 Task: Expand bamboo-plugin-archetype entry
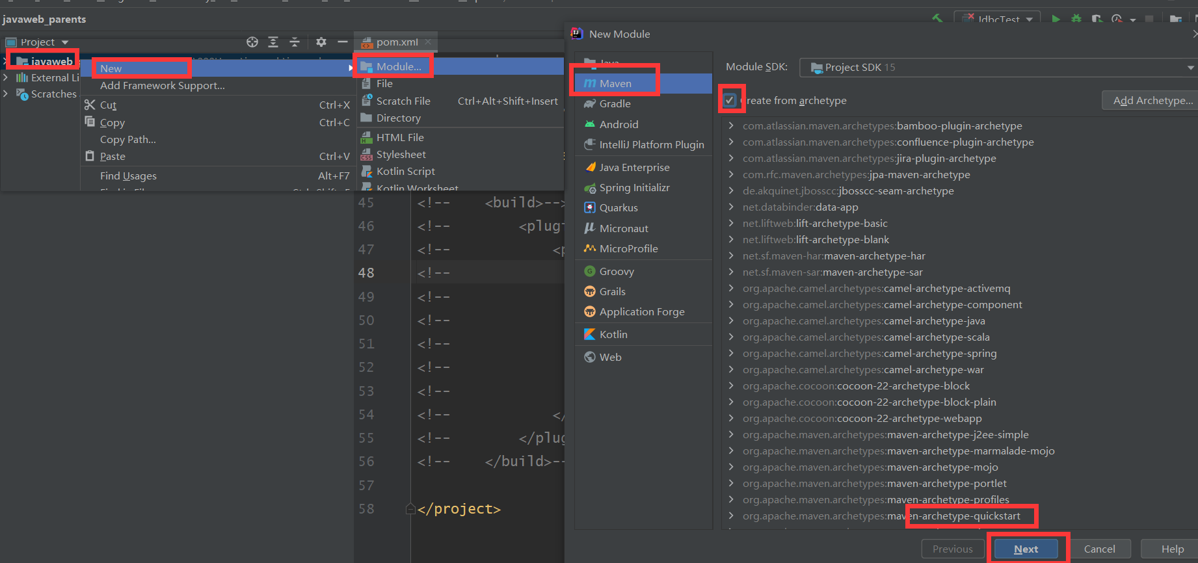(x=731, y=125)
